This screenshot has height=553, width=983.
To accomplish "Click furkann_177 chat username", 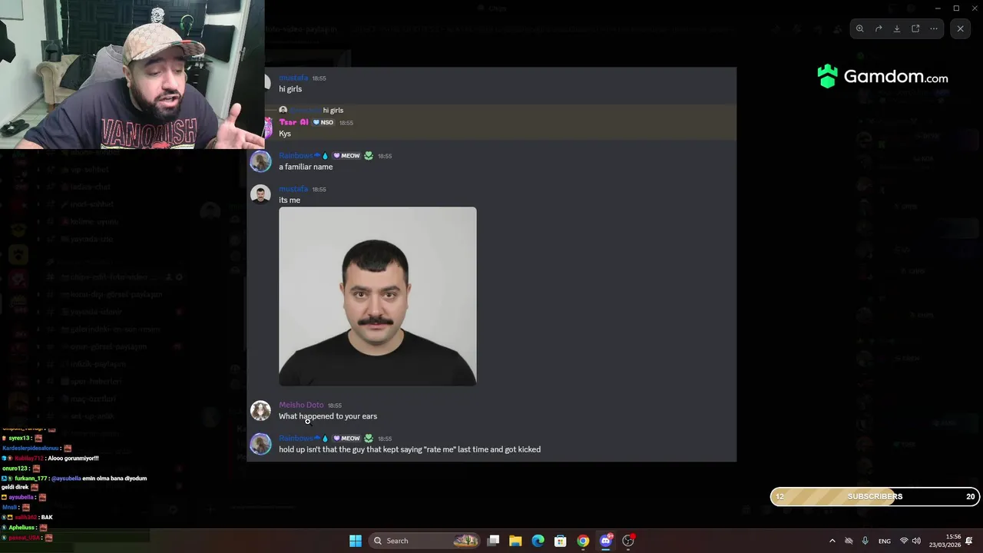I will click(31, 478).
